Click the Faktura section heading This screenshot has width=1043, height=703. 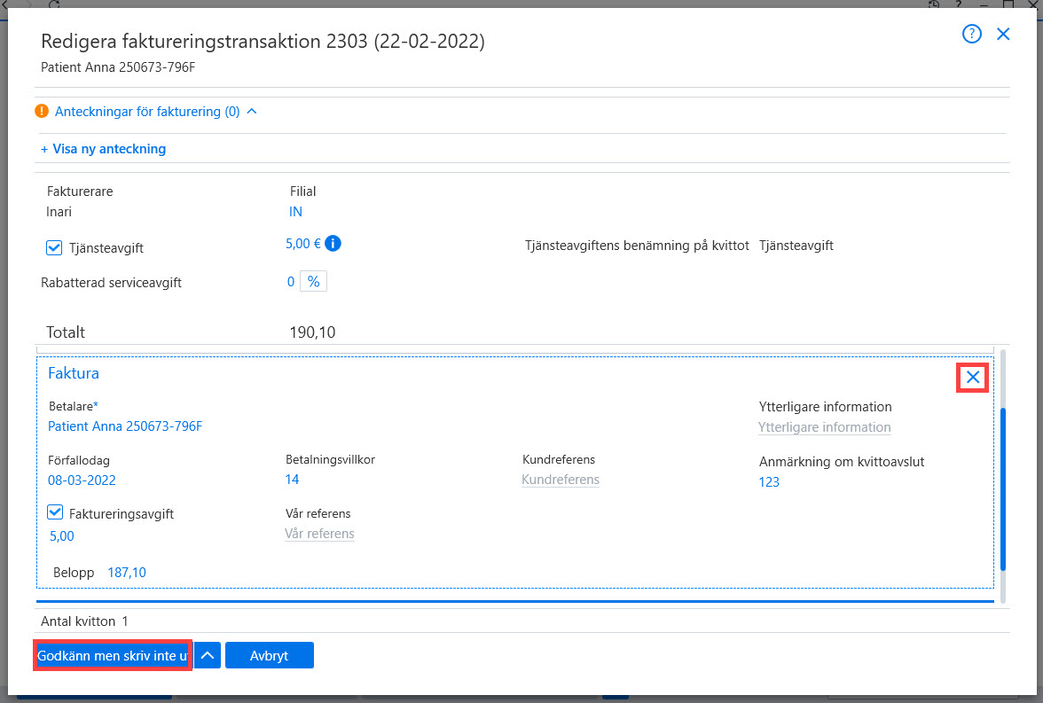(73, 373)
